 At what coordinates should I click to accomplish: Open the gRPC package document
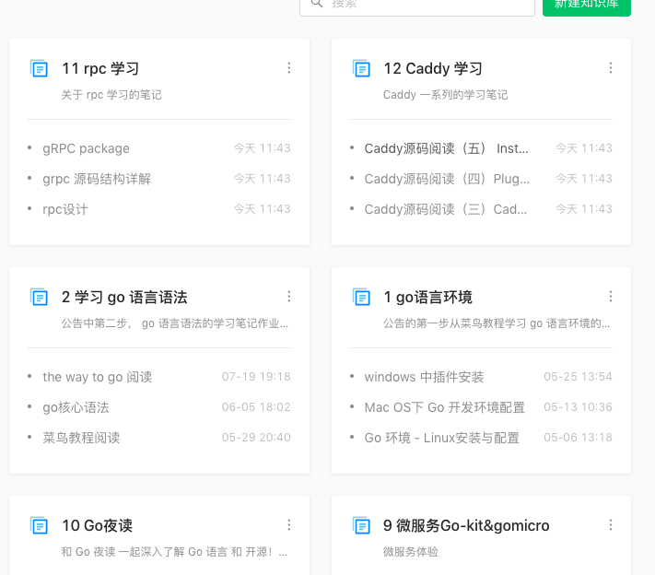[86, 148]
